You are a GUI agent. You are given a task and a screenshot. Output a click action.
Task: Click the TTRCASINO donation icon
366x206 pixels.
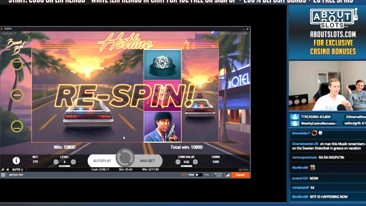click(x=295, y=117)
